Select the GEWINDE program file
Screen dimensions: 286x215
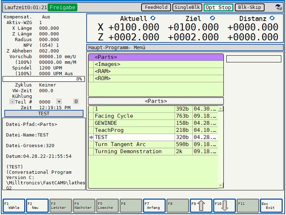point(153,123)
